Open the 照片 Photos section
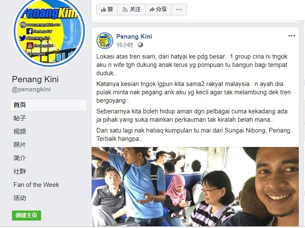 click(20, 145)
